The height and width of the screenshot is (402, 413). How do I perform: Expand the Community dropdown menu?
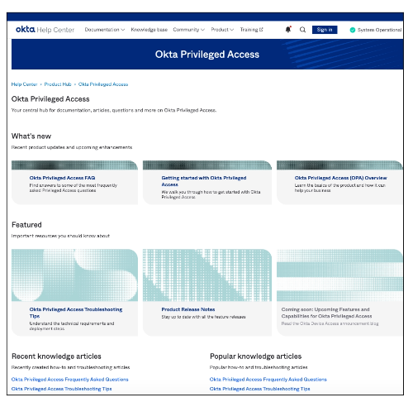coord(188,30)
